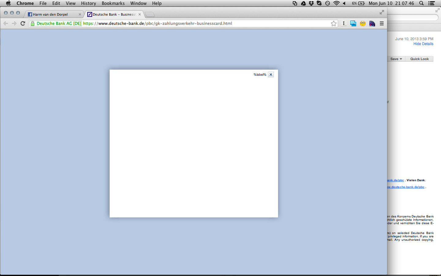Screen dimensions: 441x276
Task: Bookmark this page with the star icon
Action: (334, 24)
